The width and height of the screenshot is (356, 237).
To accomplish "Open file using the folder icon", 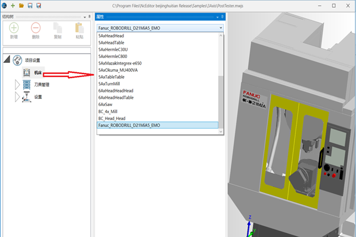I will click(21, 5).
